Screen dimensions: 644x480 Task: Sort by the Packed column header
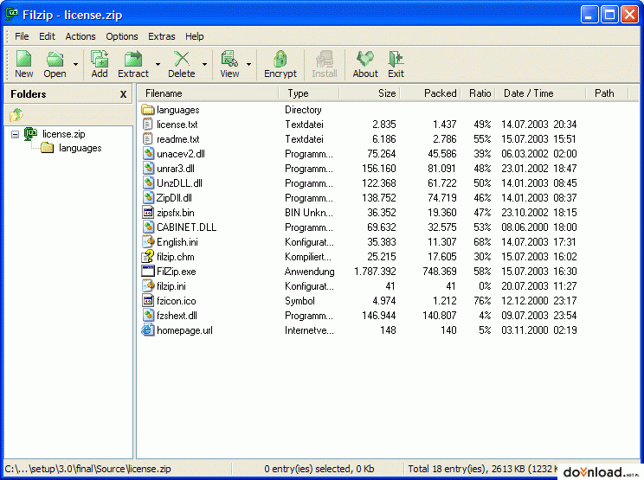pos(430,93)
